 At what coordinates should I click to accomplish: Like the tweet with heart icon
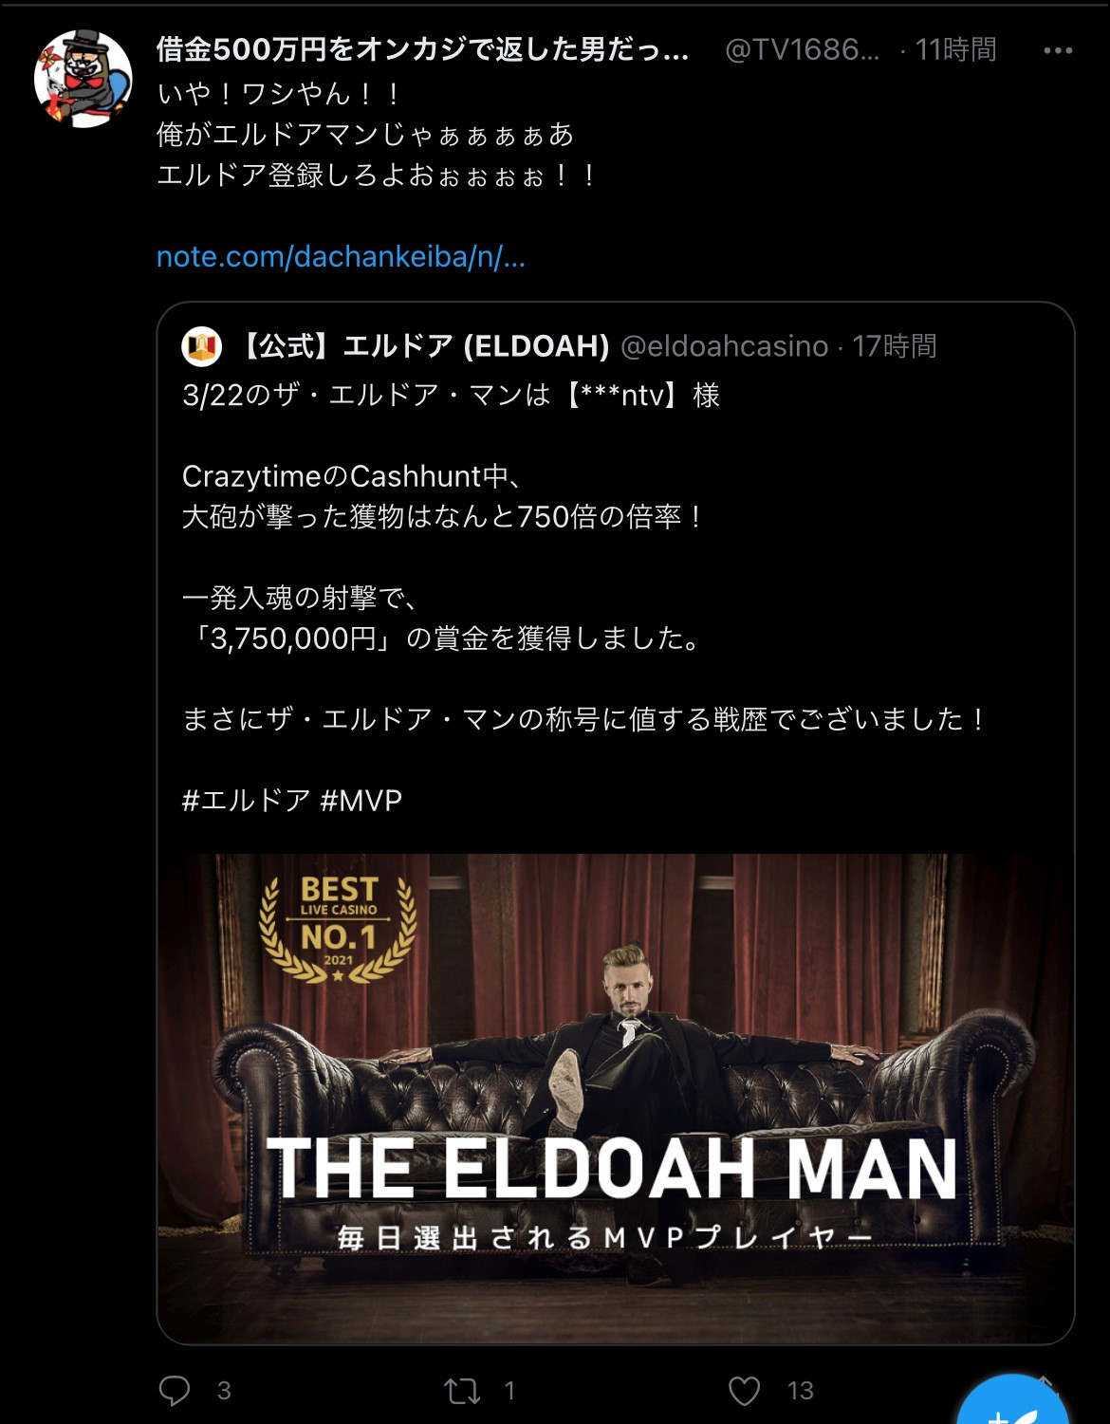744,1391
